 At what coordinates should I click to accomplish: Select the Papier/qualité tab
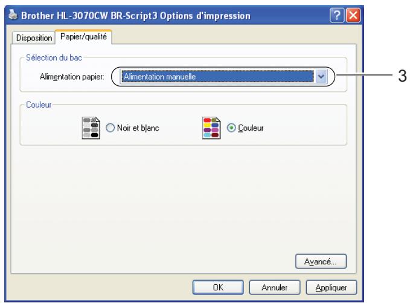(x=83, y=37)
